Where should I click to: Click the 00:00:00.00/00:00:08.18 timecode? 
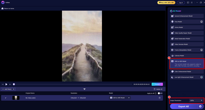coord(141,84)
